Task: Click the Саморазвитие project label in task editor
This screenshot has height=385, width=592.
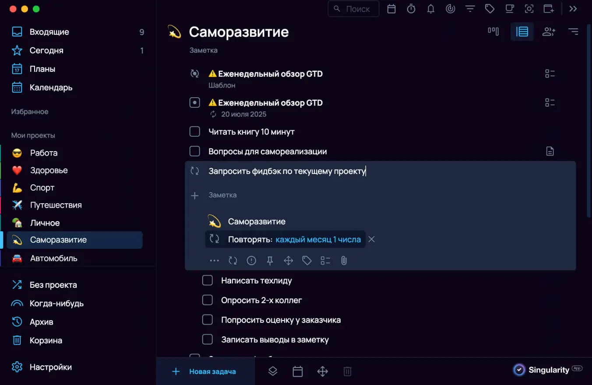Action: point(257,222)
